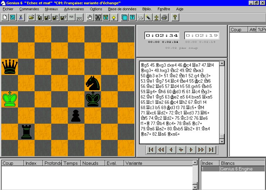Open the Aide menu
This screenshot has height=190, width=266.
point(180,9)
